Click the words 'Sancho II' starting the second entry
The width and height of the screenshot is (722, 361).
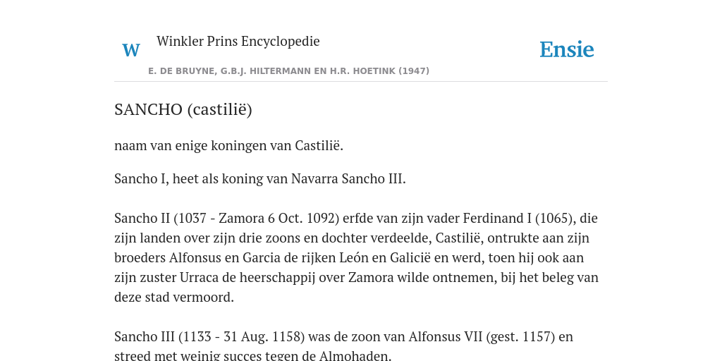tap(142, 218)
